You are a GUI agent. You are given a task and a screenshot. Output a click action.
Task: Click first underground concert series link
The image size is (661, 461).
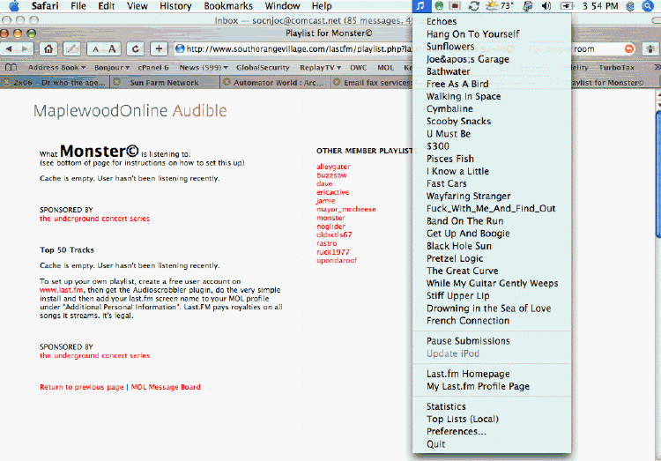point(94,219)
